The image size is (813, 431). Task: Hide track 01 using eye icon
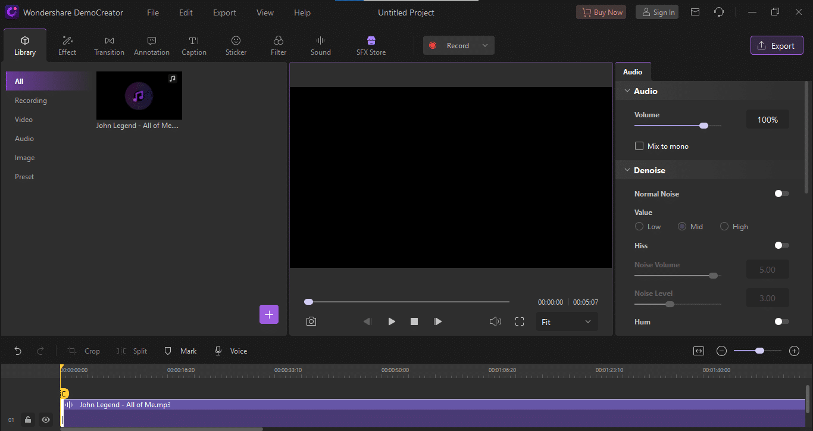click(46, 420)
